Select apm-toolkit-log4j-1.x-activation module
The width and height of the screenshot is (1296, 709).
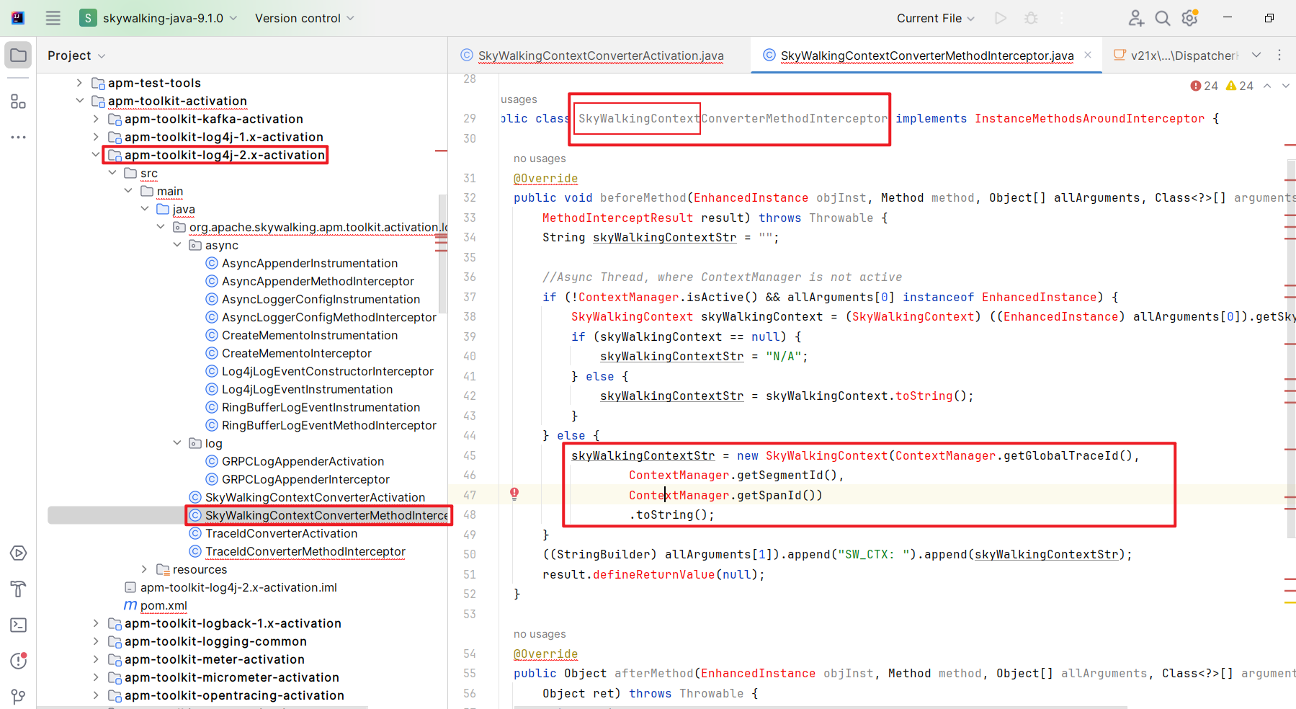223,137
